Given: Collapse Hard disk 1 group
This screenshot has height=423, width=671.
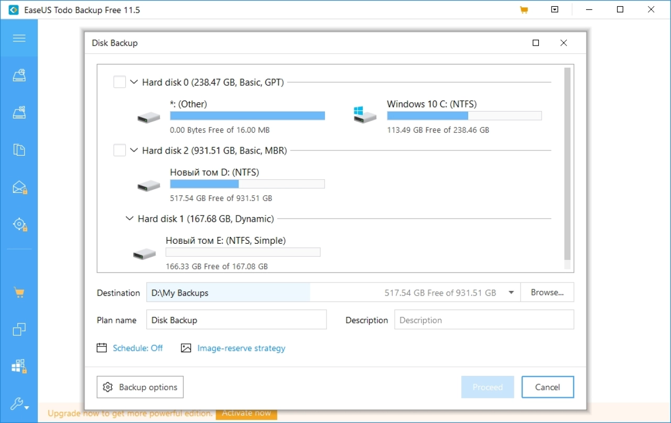Looking at the screenshot, I should 129,219.
